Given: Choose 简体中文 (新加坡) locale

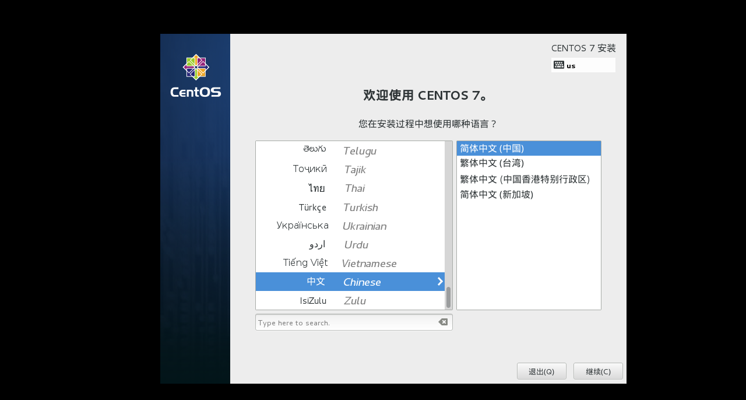Looking at the screenshot, I should pyautogui.click(x=529, y=194).
